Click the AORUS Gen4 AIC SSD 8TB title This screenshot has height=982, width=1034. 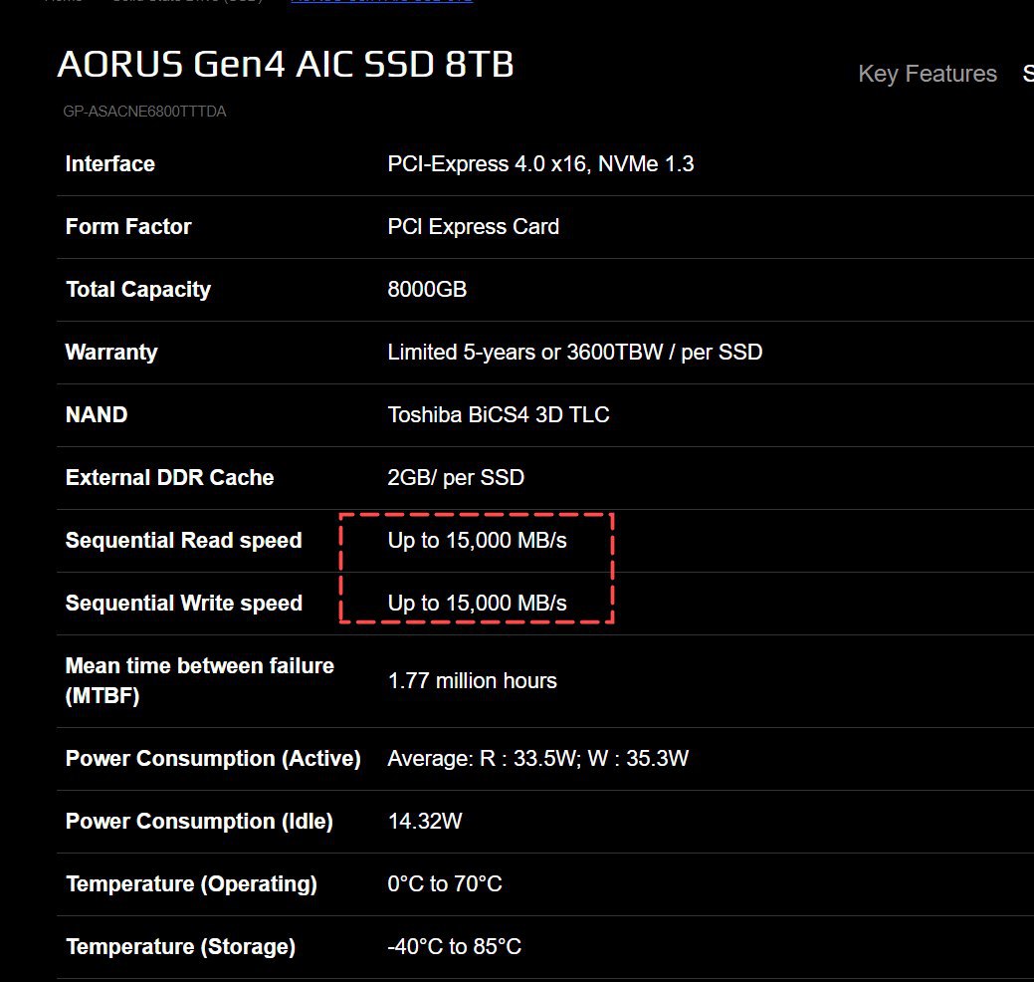pos(285,65)
